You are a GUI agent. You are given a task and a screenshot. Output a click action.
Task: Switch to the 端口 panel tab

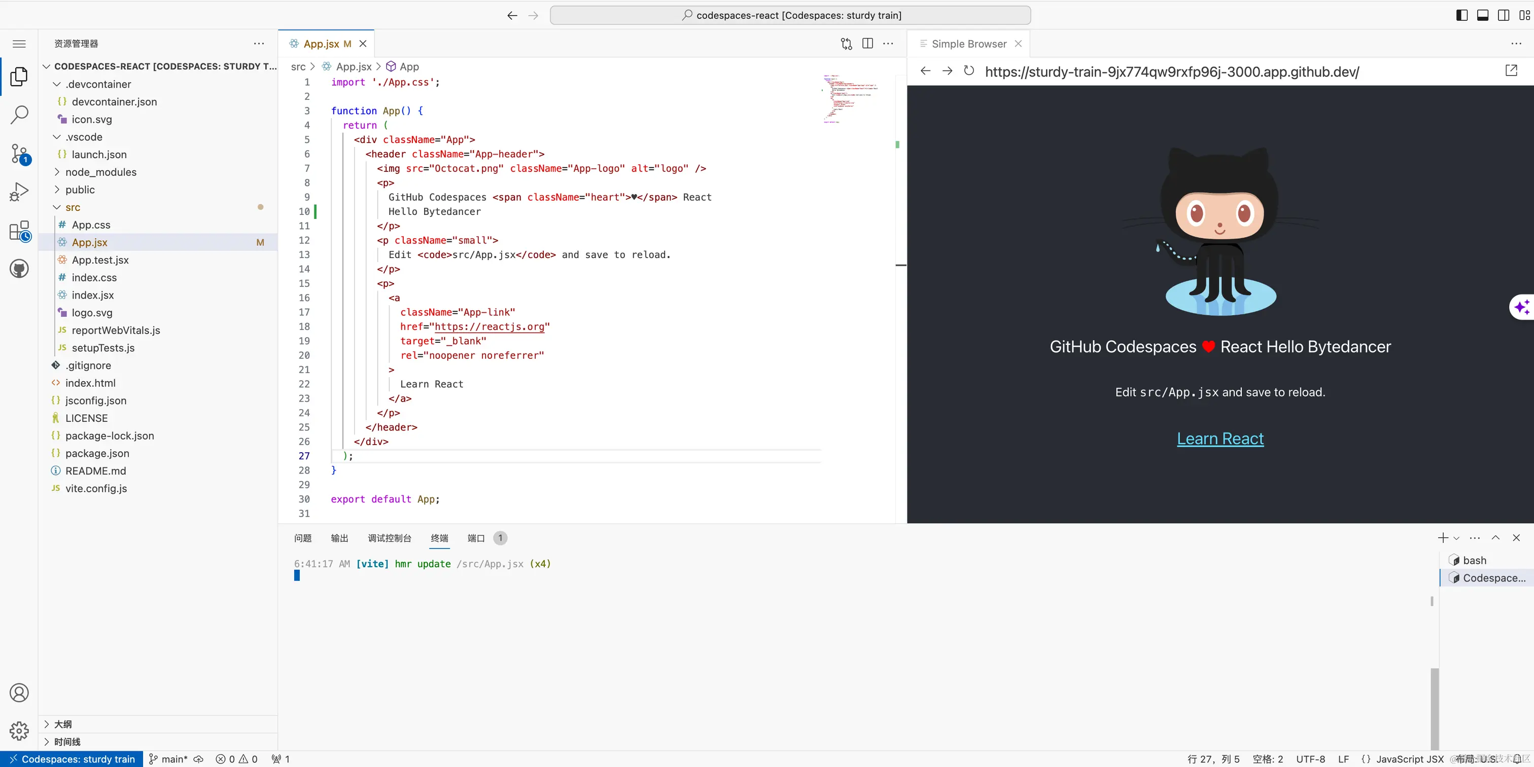pos(476,538)
